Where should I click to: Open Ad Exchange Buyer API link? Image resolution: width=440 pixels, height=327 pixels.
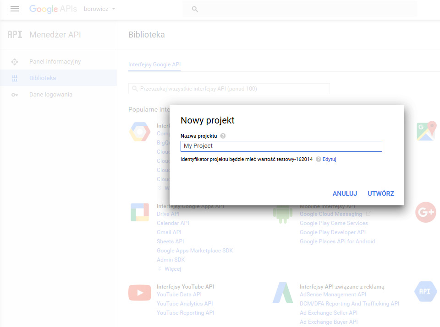coord(329,322)
